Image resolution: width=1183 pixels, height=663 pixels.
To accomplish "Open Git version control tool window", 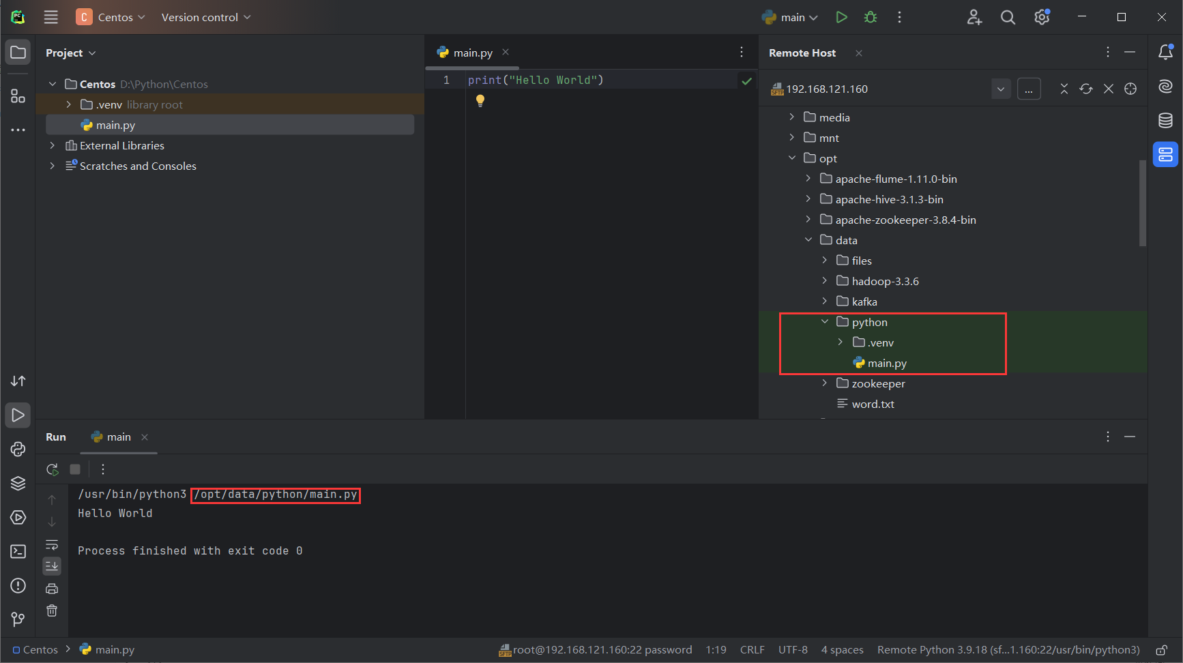I will pos(18,619).
